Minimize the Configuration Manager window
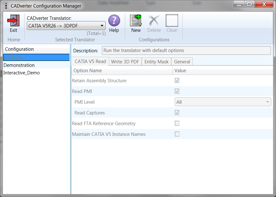 tap(239, 4)
